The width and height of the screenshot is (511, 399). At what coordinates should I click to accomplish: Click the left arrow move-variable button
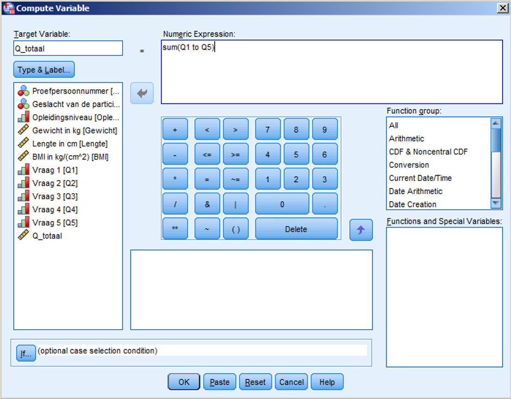(x=142, y=94)
